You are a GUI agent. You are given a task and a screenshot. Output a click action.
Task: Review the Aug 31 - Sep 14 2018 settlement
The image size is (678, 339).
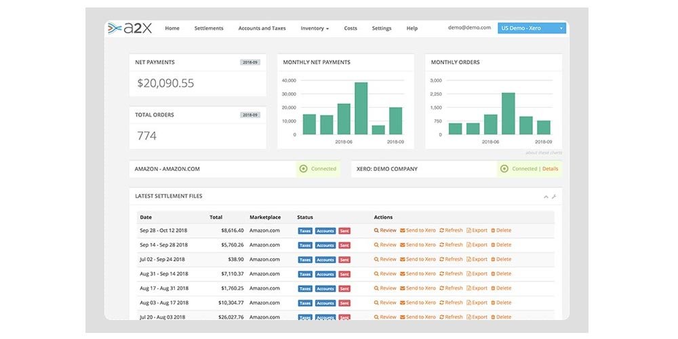(x=385, y=274)
